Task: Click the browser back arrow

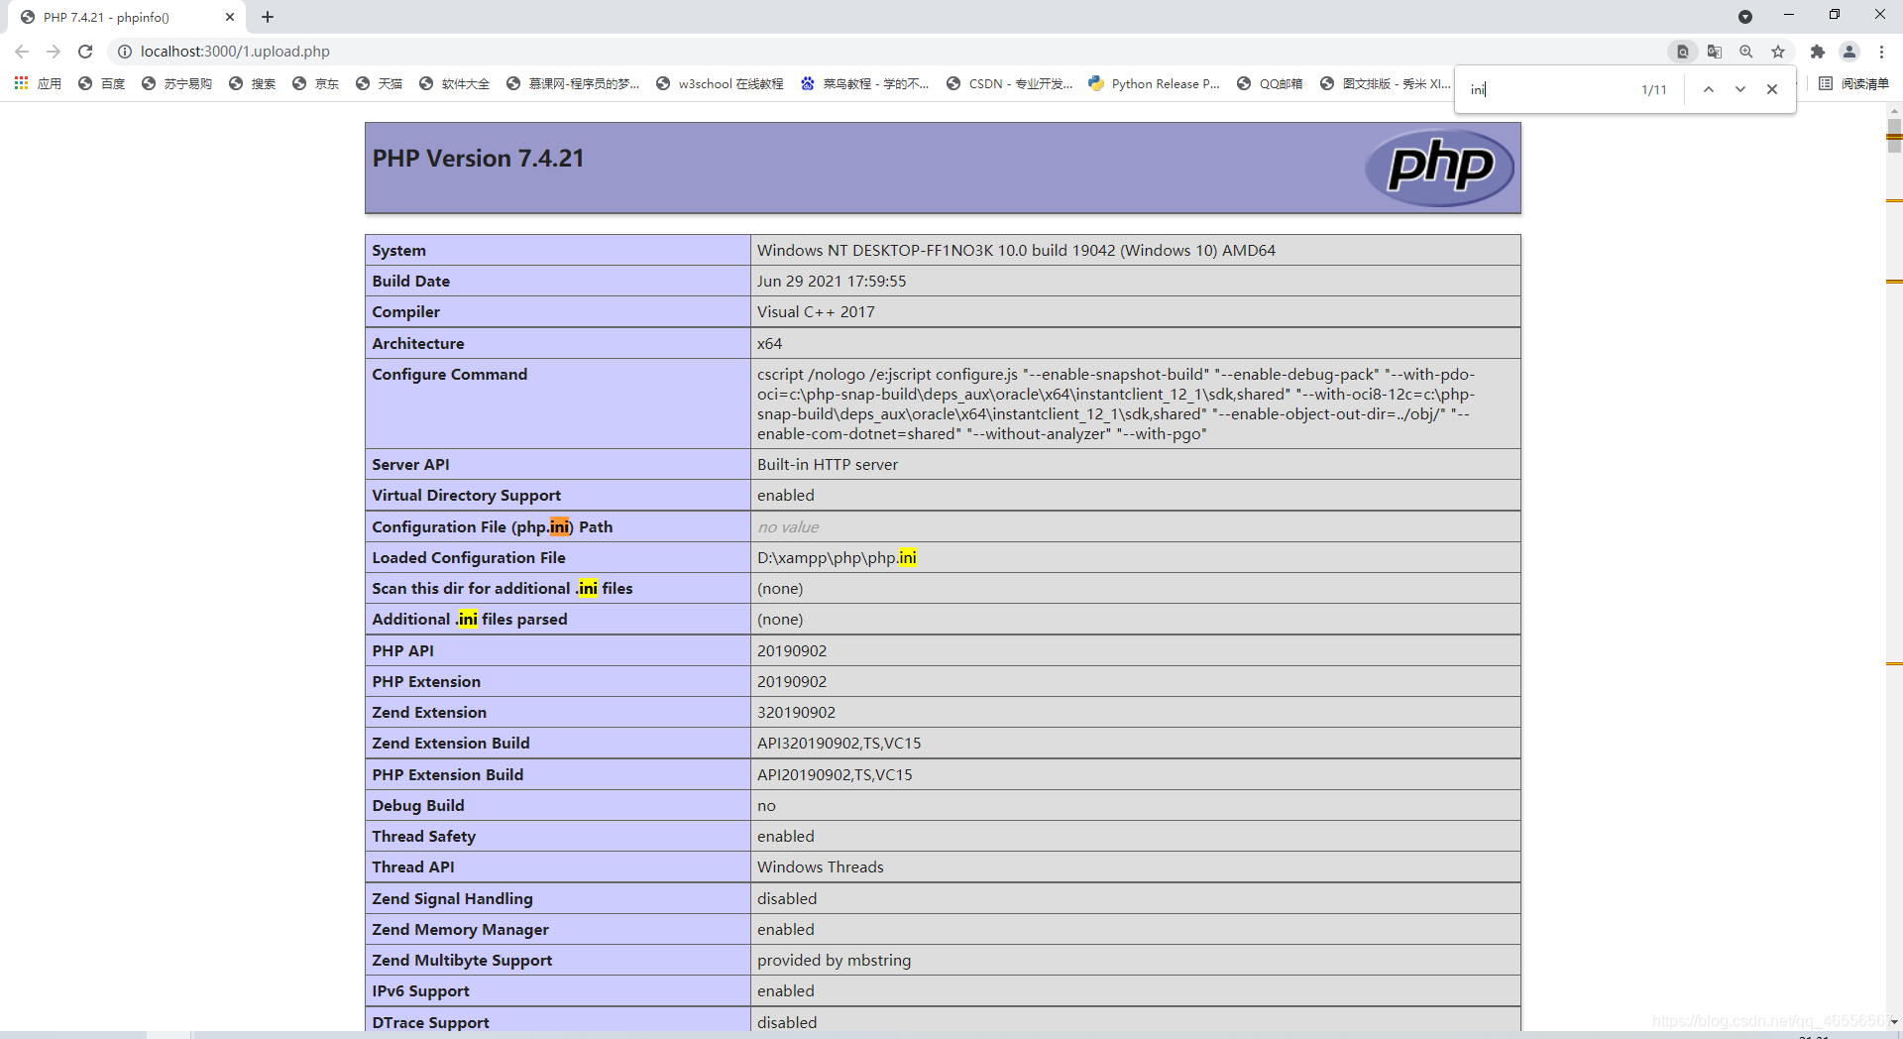Action: 22,52
